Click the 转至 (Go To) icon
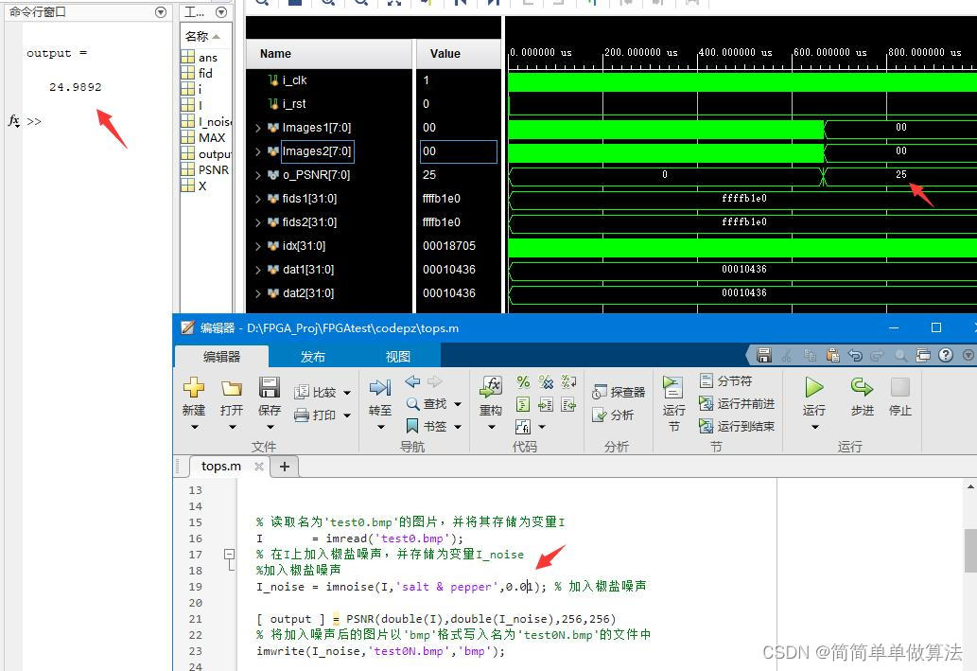 379,388
